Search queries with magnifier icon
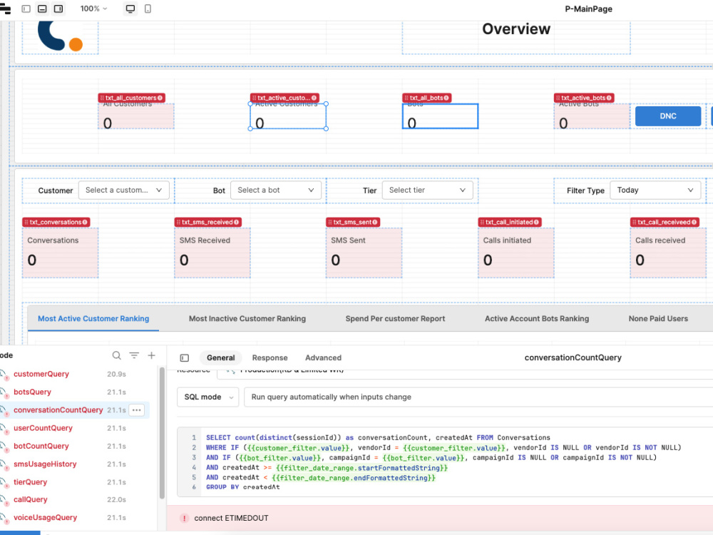Viewport: 713px width, 535px height. pyautogui.click(x=117, y=355)
